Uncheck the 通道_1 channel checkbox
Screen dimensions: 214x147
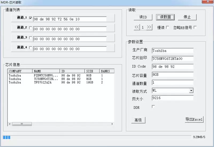tap(30, 18)
